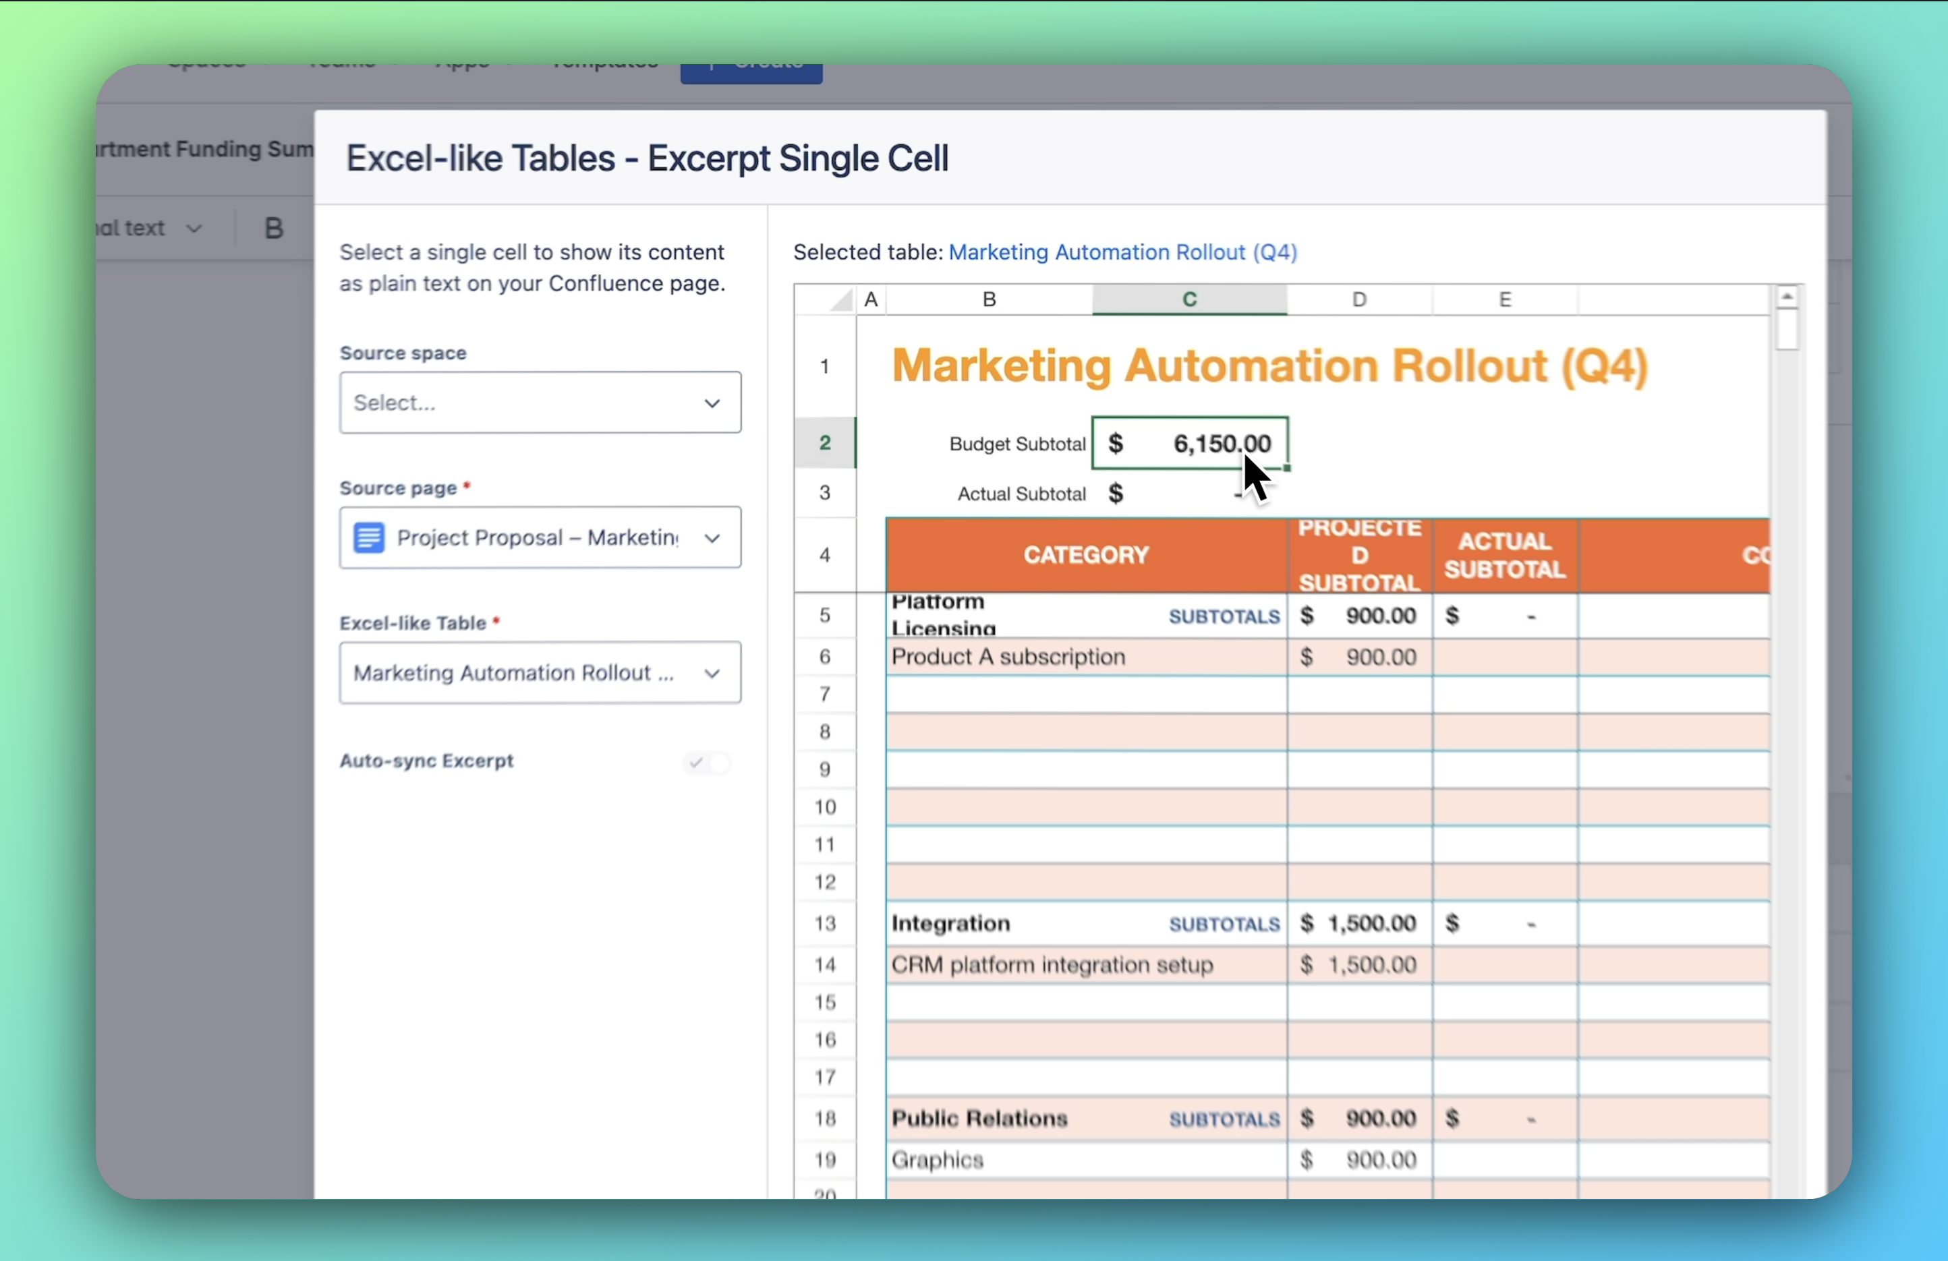1948x1261 pixels.
Task: Select column C header
Action: (x=1188, y=299)
